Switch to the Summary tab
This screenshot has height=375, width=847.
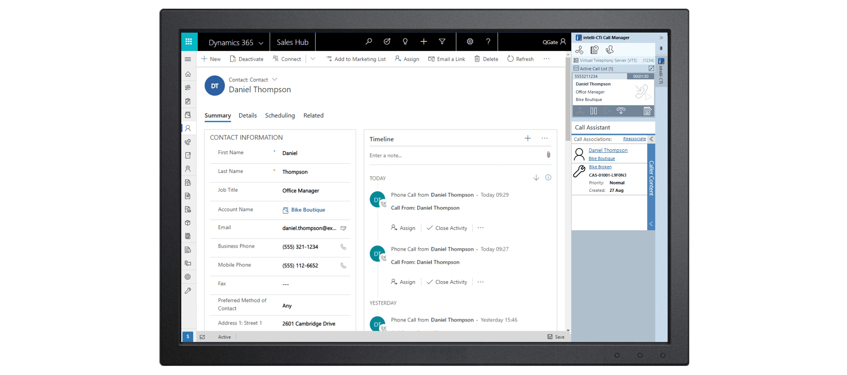click(x=218, y=115)
